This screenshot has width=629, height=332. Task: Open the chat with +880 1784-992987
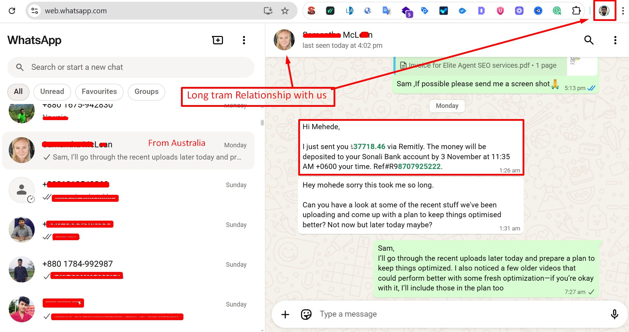(128, 270)
